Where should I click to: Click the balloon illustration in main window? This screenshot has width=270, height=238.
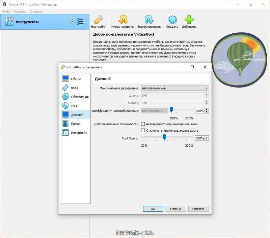tap(239, 60)
